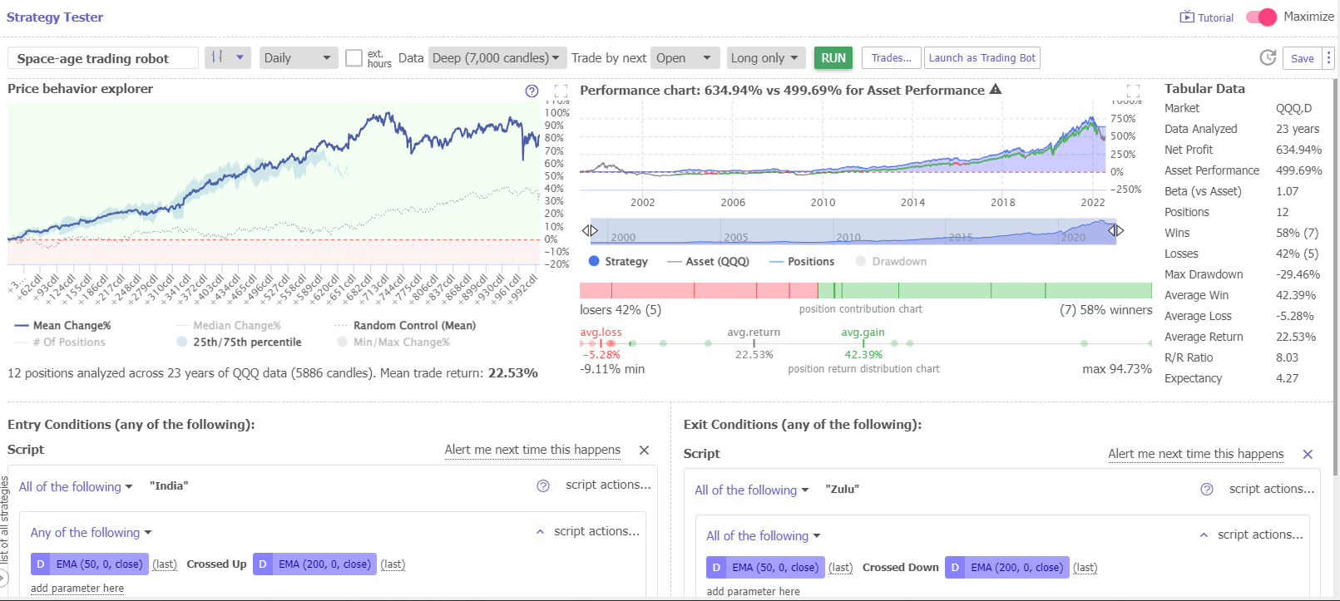Click (last) after Entry EMA 200

[x=393, y=564]
